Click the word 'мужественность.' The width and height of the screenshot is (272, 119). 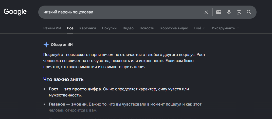tap(65, 95)
